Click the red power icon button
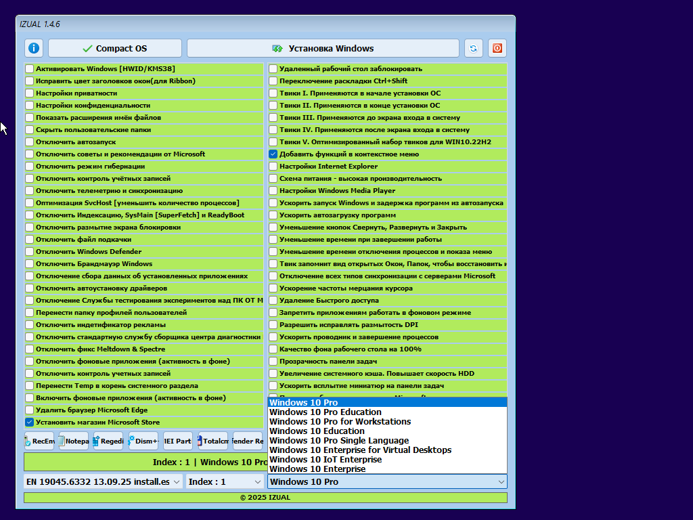693x520 pixels. 497,48
